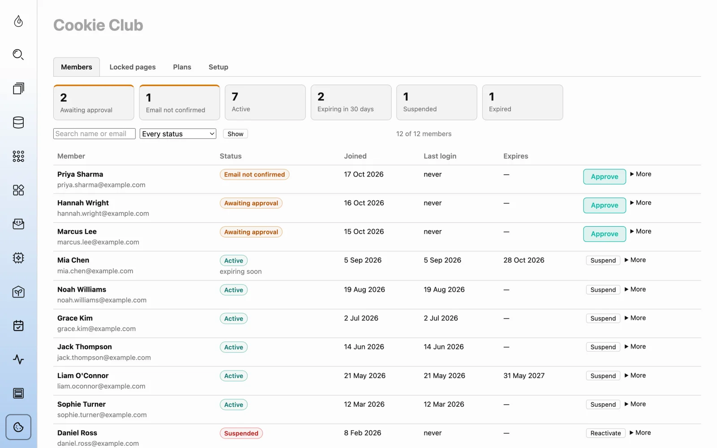The image size is (717, 448).
Task: Switch to the Locked pages tab
Action: coord(133,67)
